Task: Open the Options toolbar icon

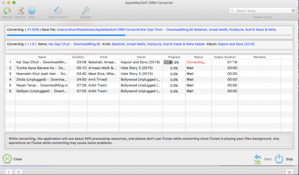Action: [20, 11]
